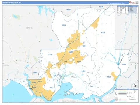
Task: Click the 'SONOMA' county label
Action: [6, 65]
